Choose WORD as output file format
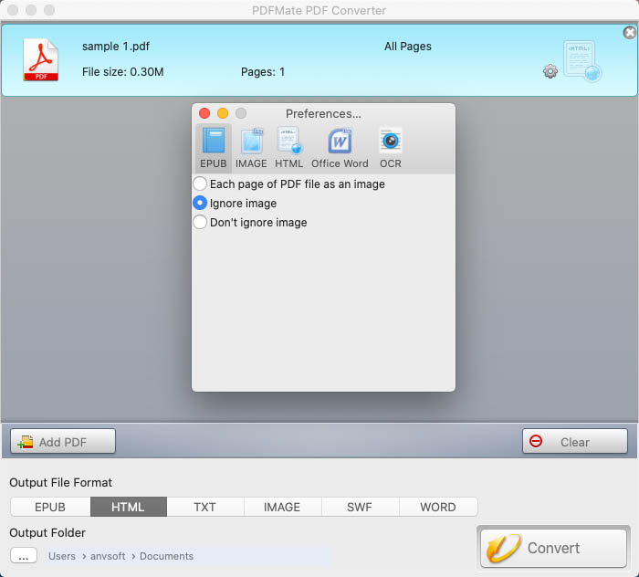 tap(438, 507)
